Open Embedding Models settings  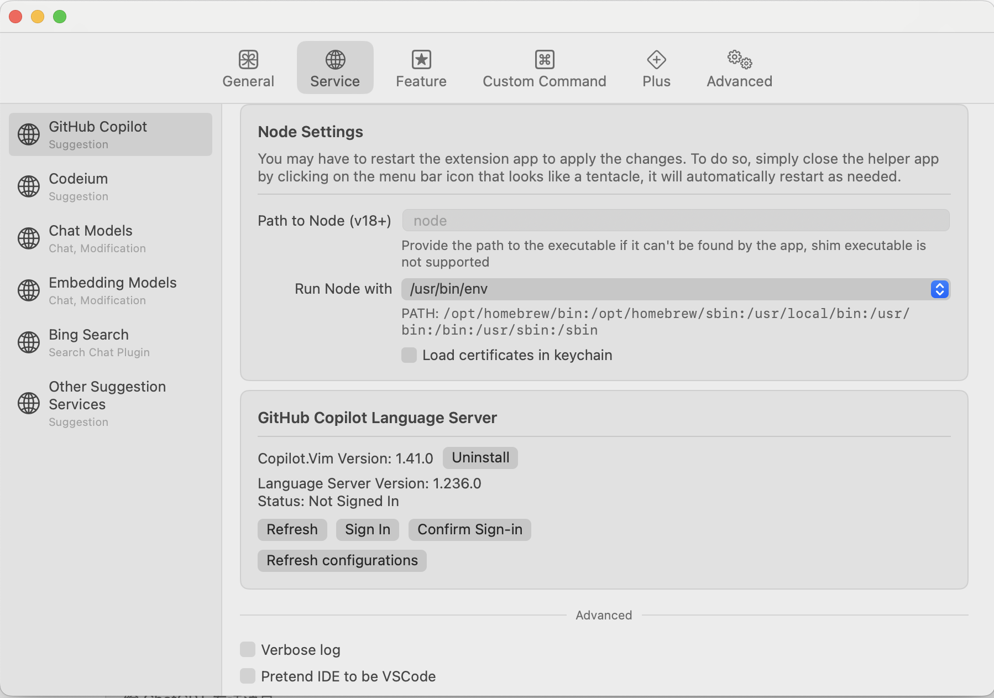tap(111, 290)
